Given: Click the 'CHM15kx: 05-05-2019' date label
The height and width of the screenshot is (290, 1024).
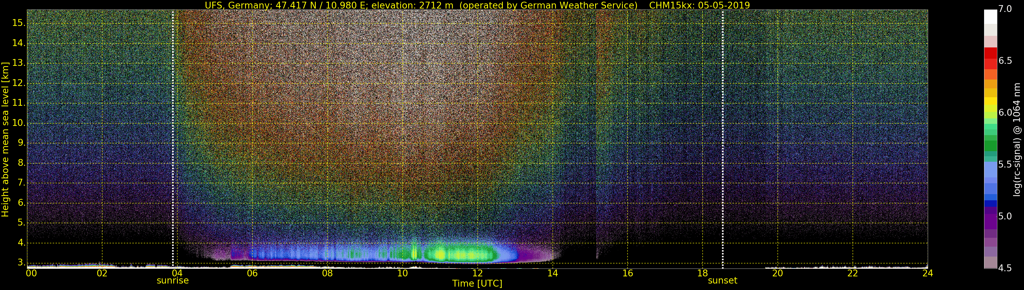Looking at the screenshot, I should pyautogui.click(x=699, y=5).
